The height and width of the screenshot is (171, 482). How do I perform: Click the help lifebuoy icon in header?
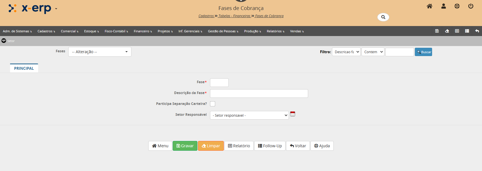tap(457, 6)
